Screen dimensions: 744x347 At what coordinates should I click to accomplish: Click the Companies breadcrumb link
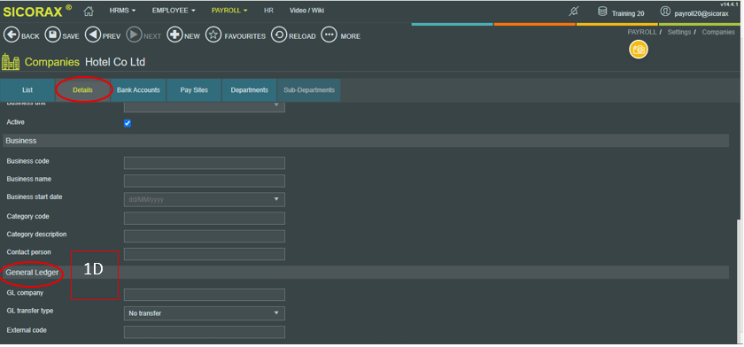[x=718, y=32]
